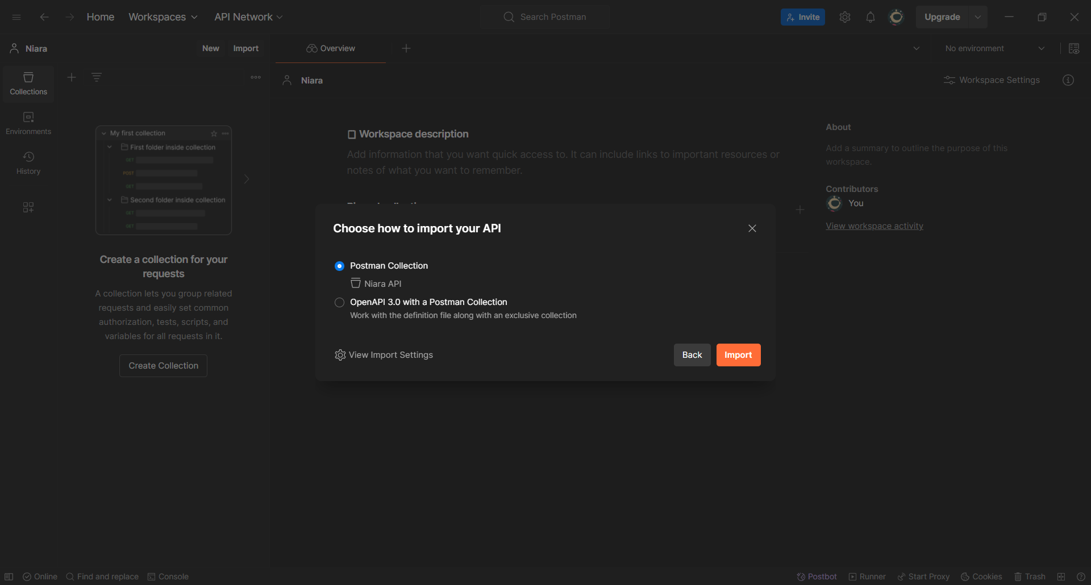The width and height of the screenshot is (1091, 585).
Task: Expand the Workspaces dropdown
Action: pos(163,17)
